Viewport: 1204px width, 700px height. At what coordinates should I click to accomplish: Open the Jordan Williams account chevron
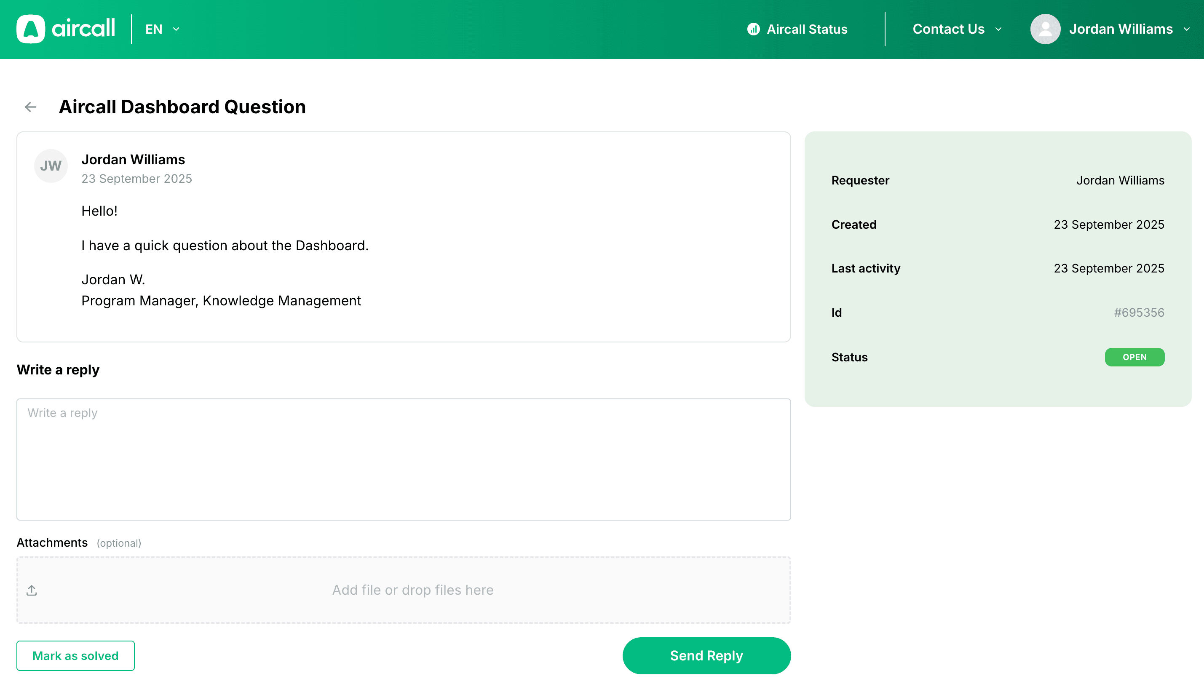click(1186, 29)
